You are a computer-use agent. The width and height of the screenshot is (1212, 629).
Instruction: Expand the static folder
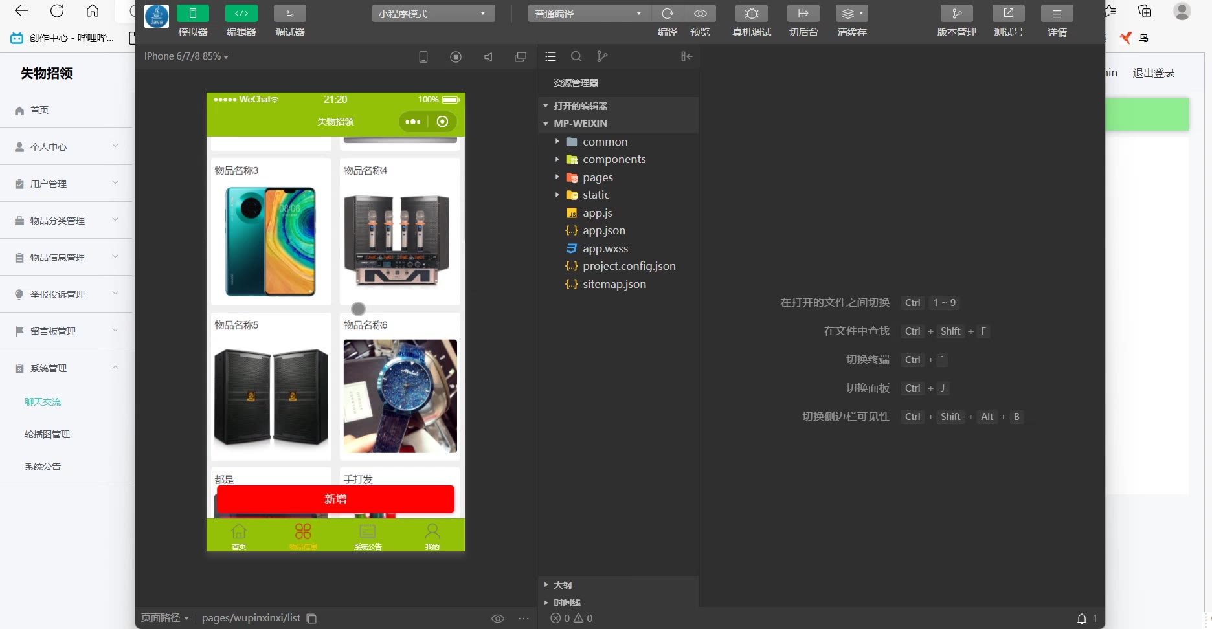click(x=618, y=195)
